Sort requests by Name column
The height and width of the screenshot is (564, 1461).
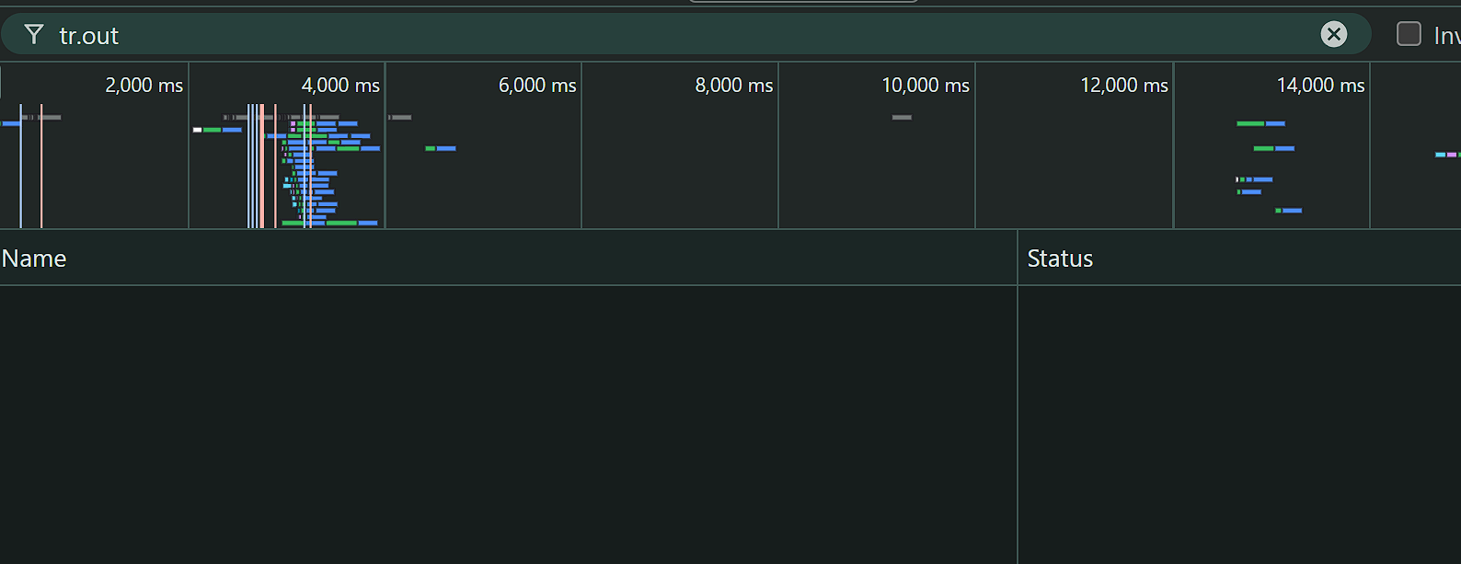[x=34, y=259]
